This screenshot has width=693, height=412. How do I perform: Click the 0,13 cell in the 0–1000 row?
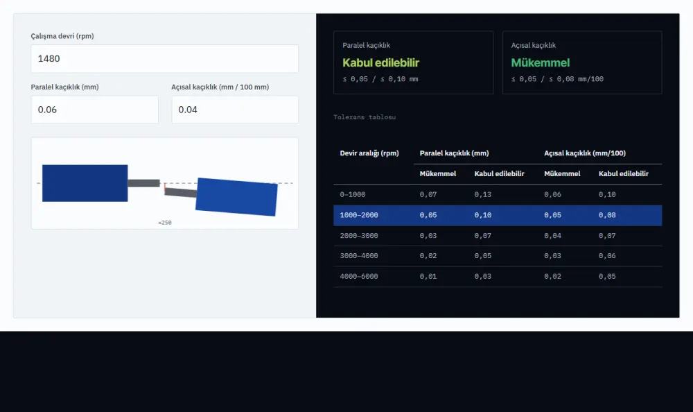[x=482, y=194]
